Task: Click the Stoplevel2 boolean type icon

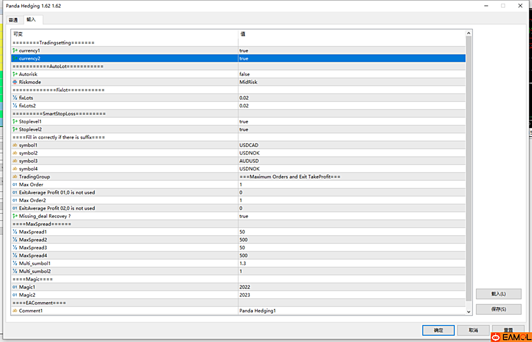Action: (x=15, y=129)
